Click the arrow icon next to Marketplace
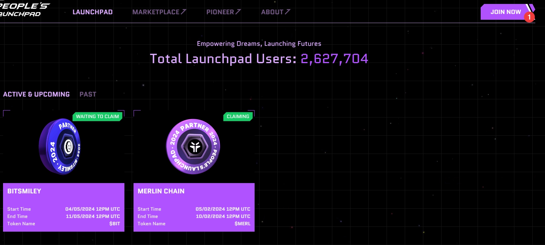Viewport: 545px width, 245px height. pos(184,12)
